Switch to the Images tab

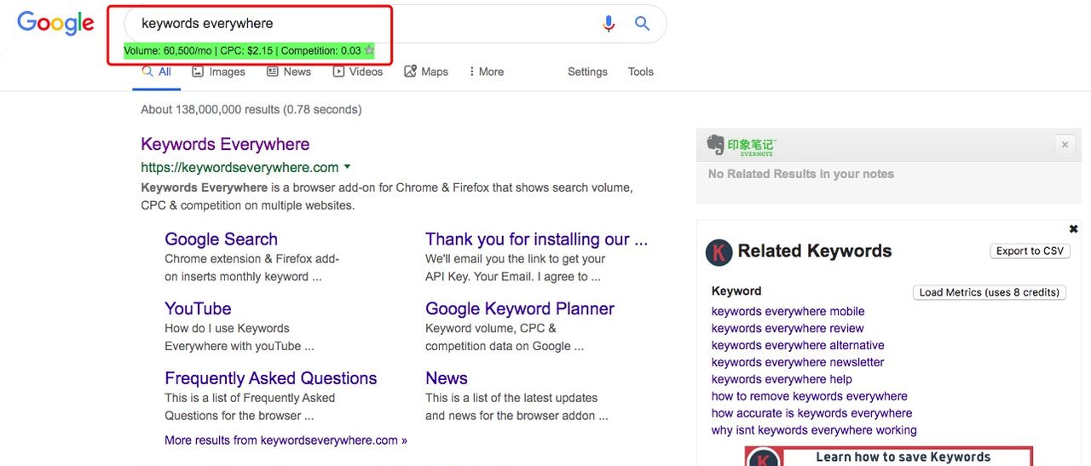[x=218, y=72]
